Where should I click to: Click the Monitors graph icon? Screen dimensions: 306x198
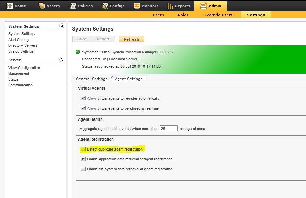tap(137, 6)
